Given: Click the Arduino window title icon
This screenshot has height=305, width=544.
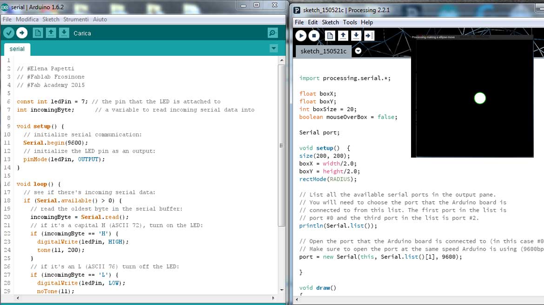Looking at the screenshot, I should pyautogui.click(x=5, y=7).
